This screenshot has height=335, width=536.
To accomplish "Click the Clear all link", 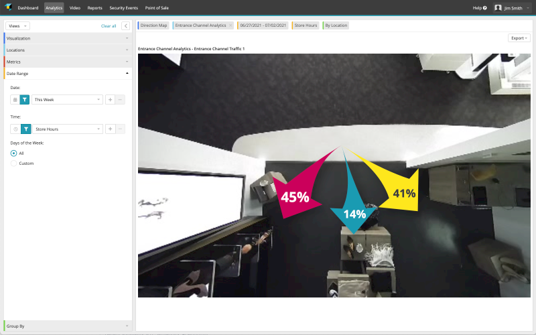I will [x=108, y=25].
